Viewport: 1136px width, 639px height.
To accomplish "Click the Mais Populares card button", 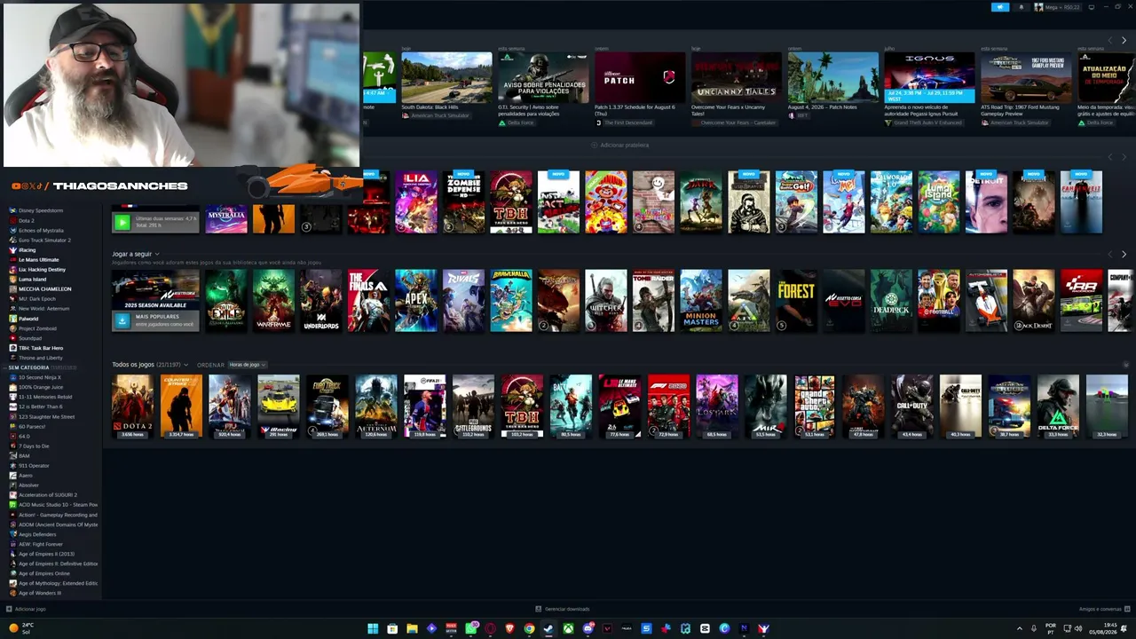I will 155,320.
